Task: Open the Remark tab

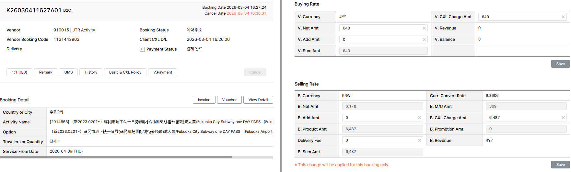Action: 46,72
